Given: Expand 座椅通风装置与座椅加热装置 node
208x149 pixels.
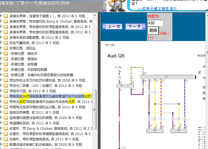Looking at the screenshot, I should tap(1, 118).
